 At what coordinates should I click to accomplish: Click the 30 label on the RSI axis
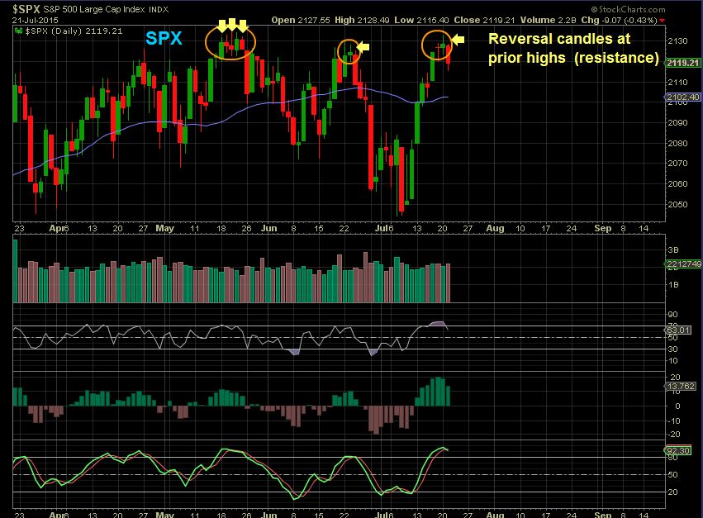tap(673, 349)
